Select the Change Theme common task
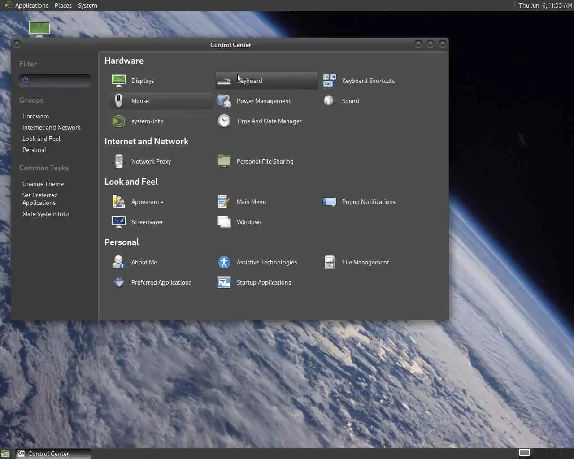This screenshot has width=574, height=459. (x=43, y=184)
